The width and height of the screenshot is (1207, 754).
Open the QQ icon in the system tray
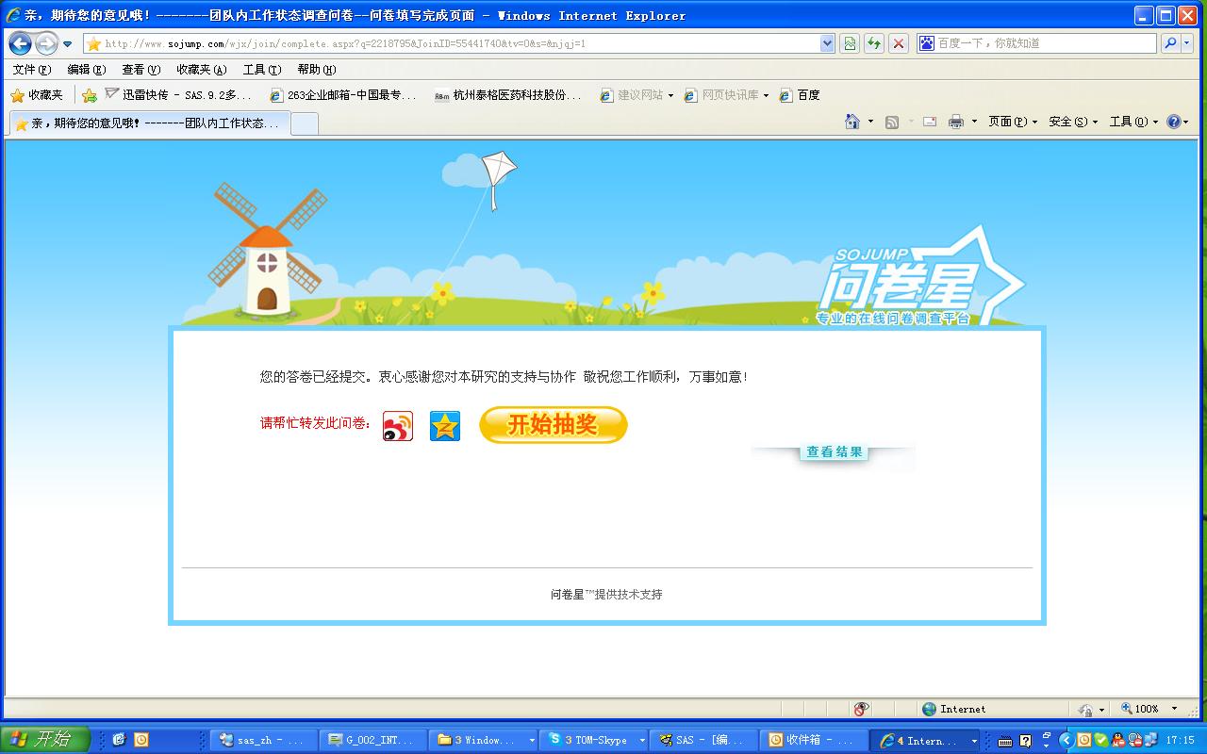1117,739
